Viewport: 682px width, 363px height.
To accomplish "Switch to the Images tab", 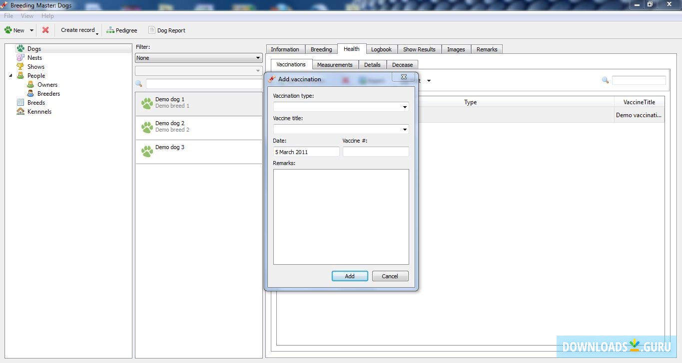I will [x=456, y=49].
